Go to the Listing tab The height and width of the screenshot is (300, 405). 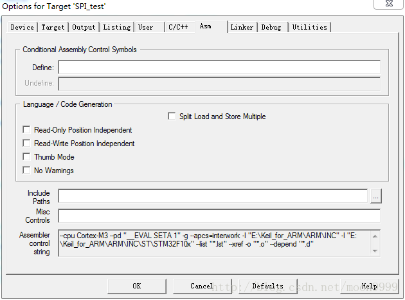pos(117,27)
